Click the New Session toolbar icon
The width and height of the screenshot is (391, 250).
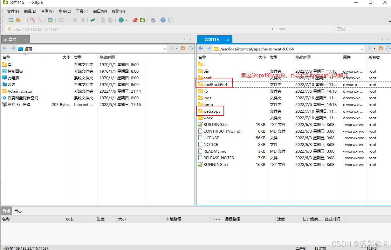click(x=11, y=20)
